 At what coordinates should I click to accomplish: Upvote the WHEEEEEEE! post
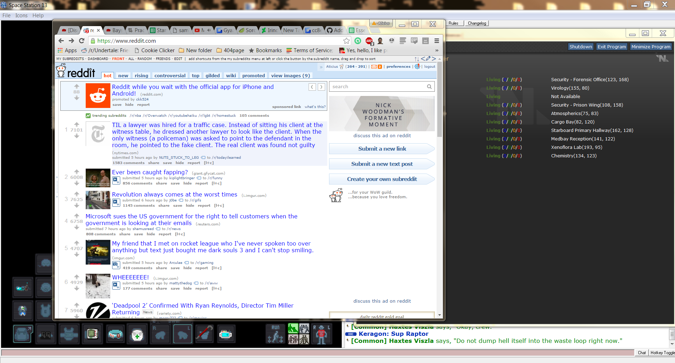click(77, 277)
